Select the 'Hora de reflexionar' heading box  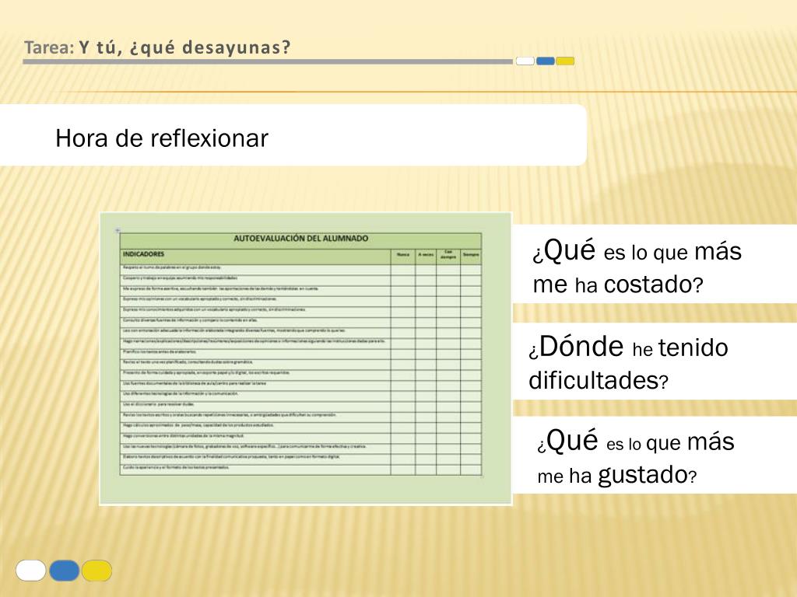[x=293, y=135]
